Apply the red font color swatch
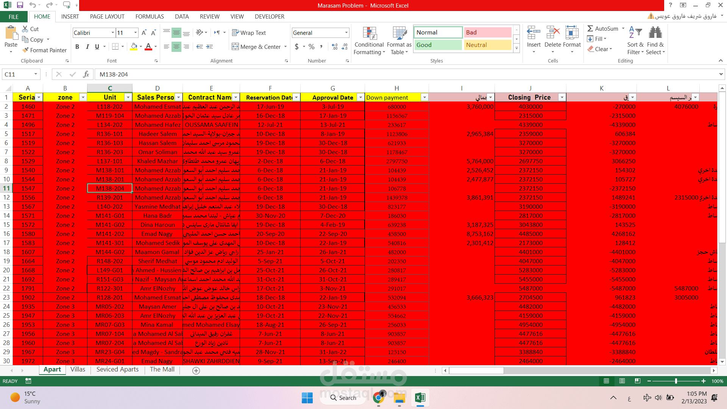 (x=148, y=47)
